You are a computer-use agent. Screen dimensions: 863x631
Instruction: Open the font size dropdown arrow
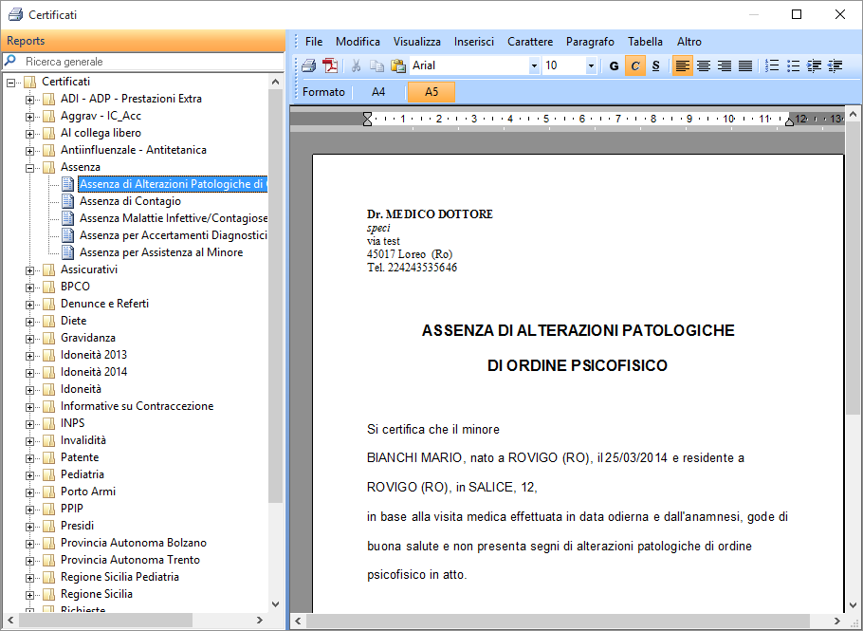[x=591, y=66]
